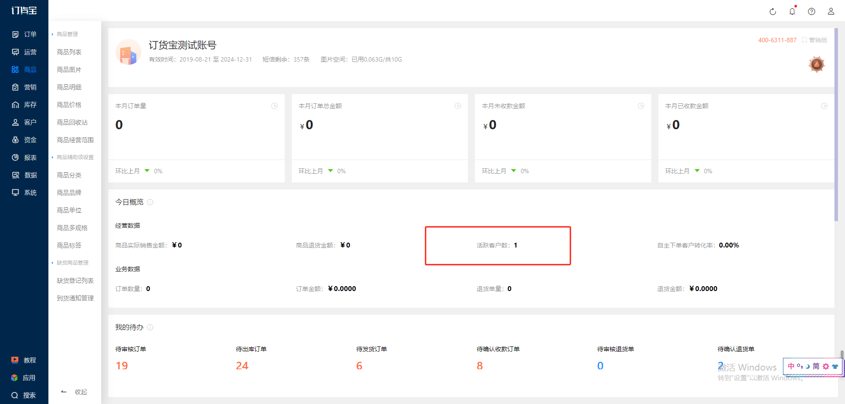Image resolution: width=845 pixels, height=404 pixels.
Task: Open the 营销 module icon
Action: pos(15,87)
